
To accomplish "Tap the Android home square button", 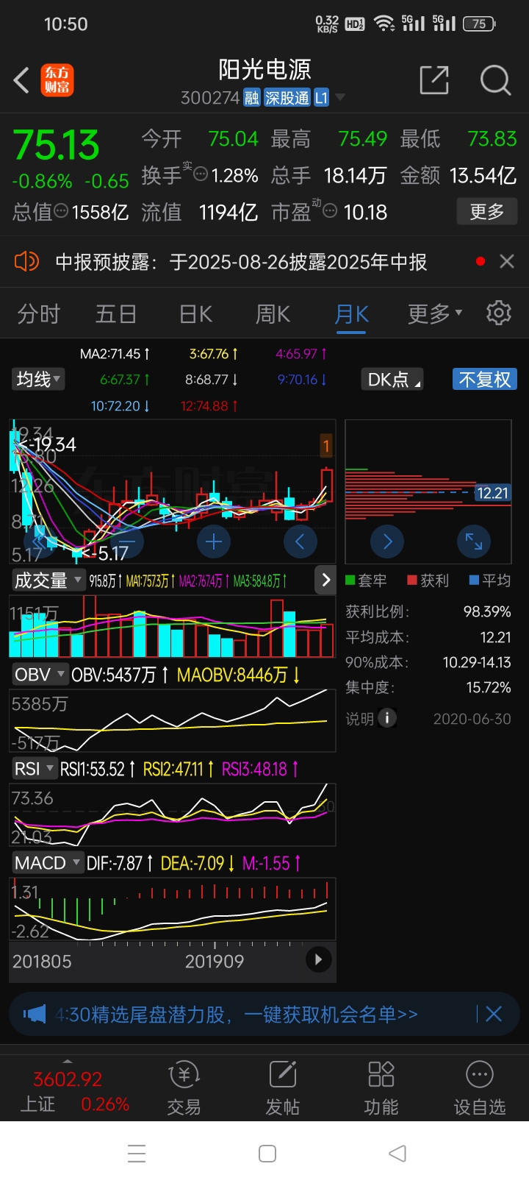I will point(267,1153).
